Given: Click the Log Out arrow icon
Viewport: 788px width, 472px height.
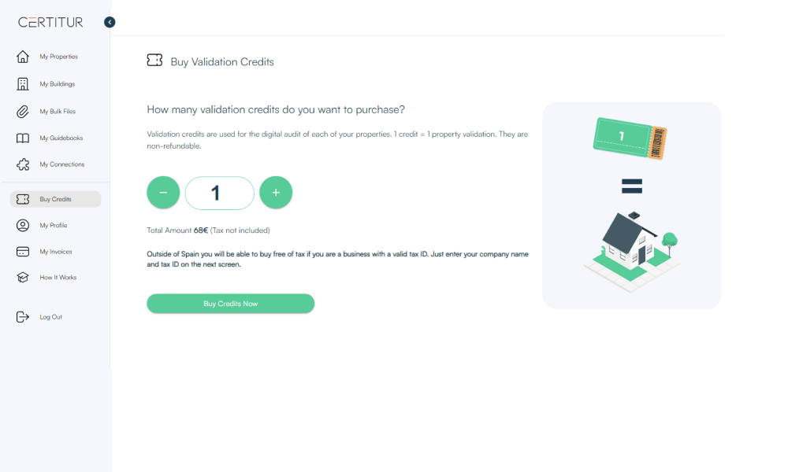Looking at the screenshot, I should 23,317.
